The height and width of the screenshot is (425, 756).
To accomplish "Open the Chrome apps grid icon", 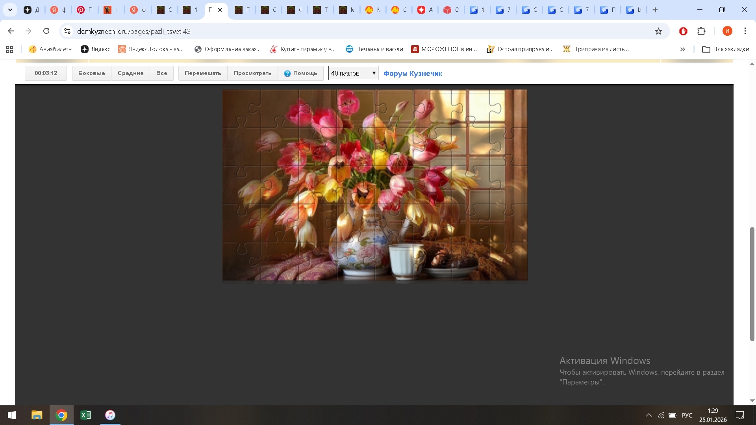I will (10, 49).
